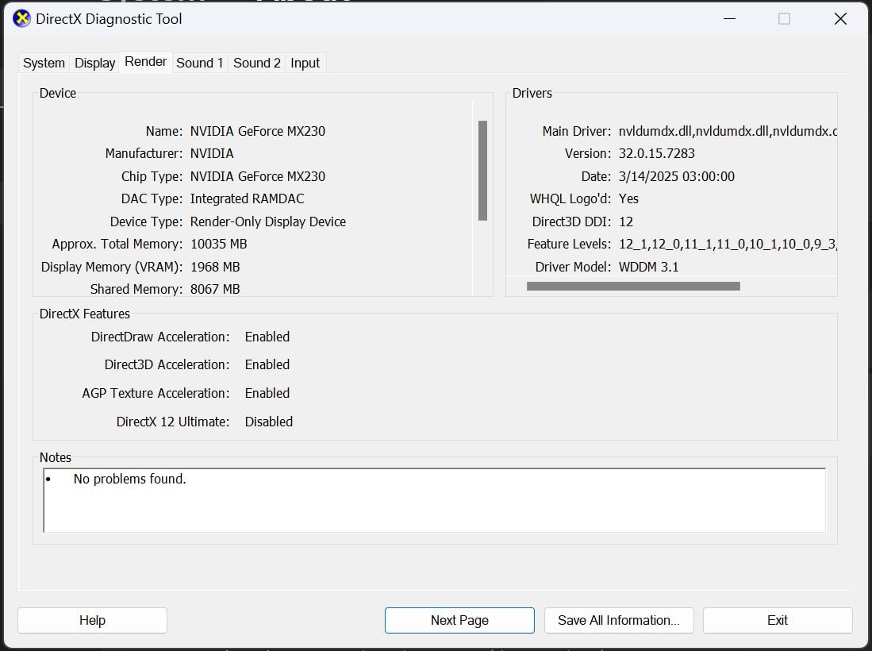Click Render-Only Display Device text
Image resolution: width=872 pixels, height=651 pixels.
[268, 222]
